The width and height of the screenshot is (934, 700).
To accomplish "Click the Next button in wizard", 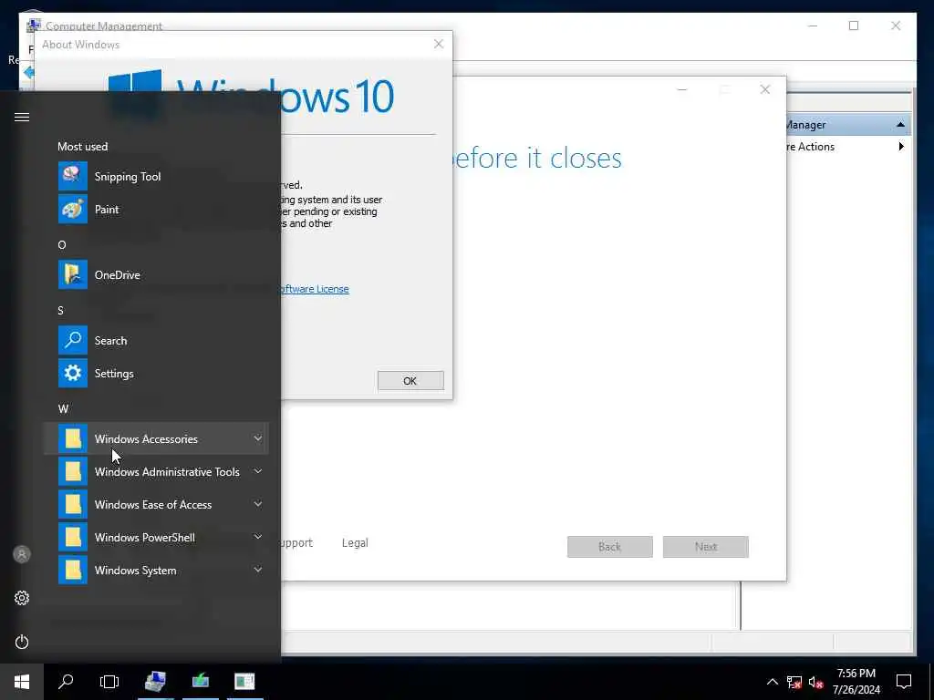I will click(706, 547).
